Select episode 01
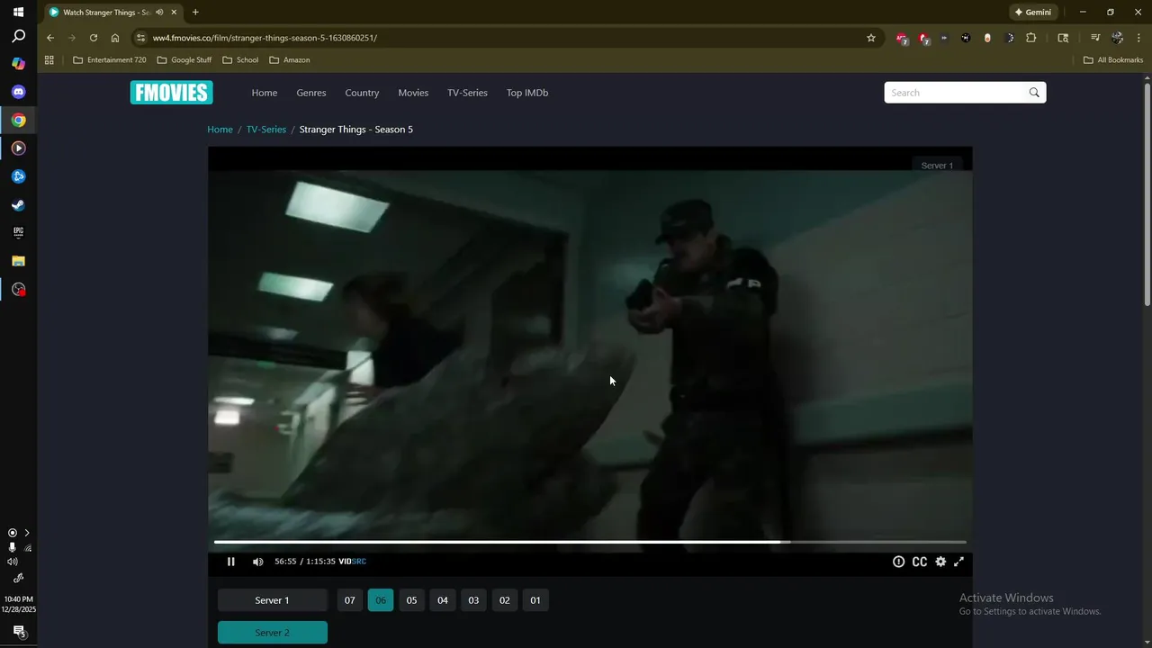The image size is (1152, 648). pyautogui.click(x=535, y=600)
